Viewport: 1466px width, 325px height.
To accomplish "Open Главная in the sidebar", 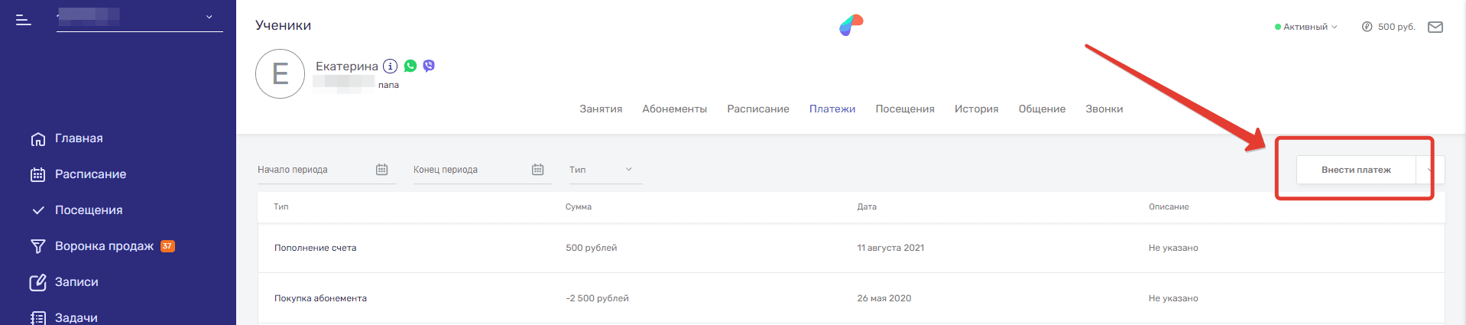I will click(x=78, y=138).
